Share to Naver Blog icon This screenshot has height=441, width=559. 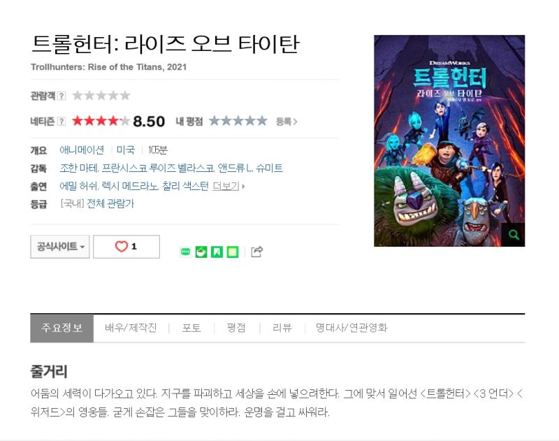[x=185, y=252]
